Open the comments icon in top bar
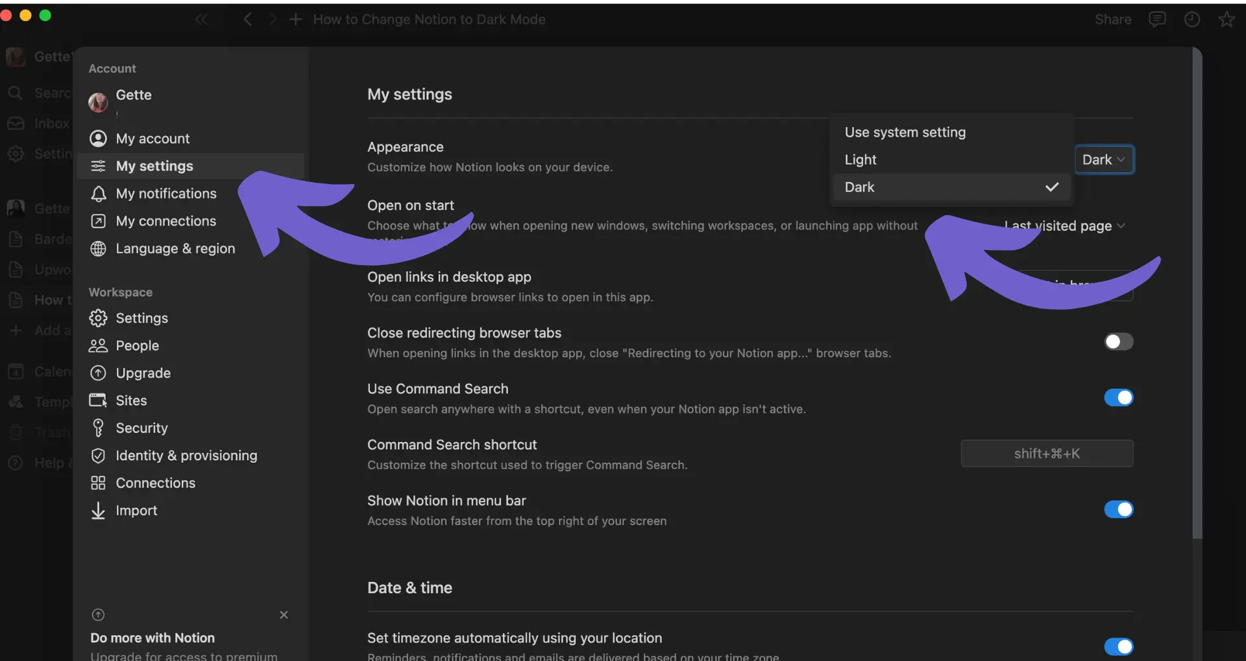Screen dimensions: 1246x661 [x=1157, y=19]
